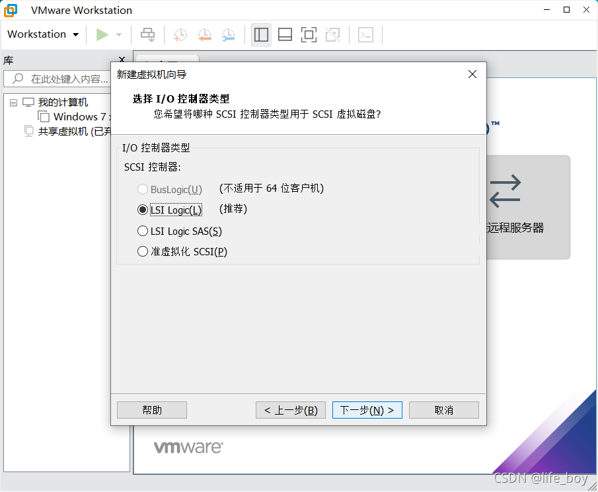This screenshot has width=598, height=492.
Task: Select the LSI Logic radio button
Action: click(x=143, y=210)
